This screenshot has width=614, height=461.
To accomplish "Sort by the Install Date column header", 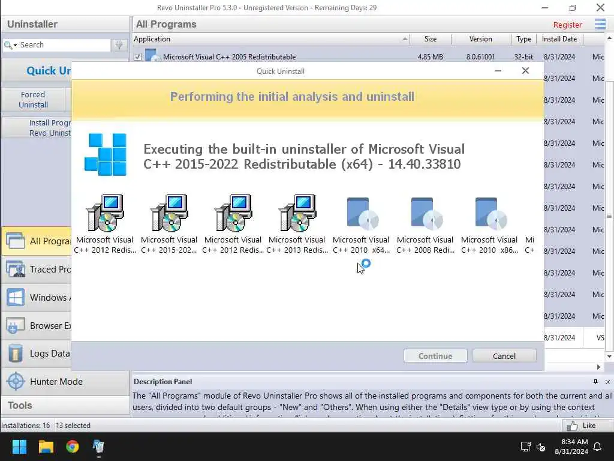I will [x=559, y=39].
